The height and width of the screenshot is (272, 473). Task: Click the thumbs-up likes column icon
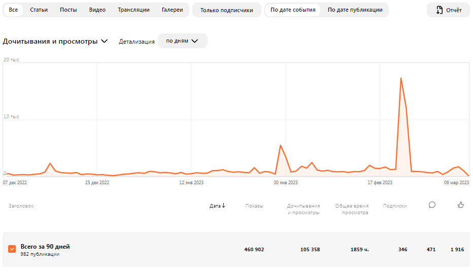460,205
